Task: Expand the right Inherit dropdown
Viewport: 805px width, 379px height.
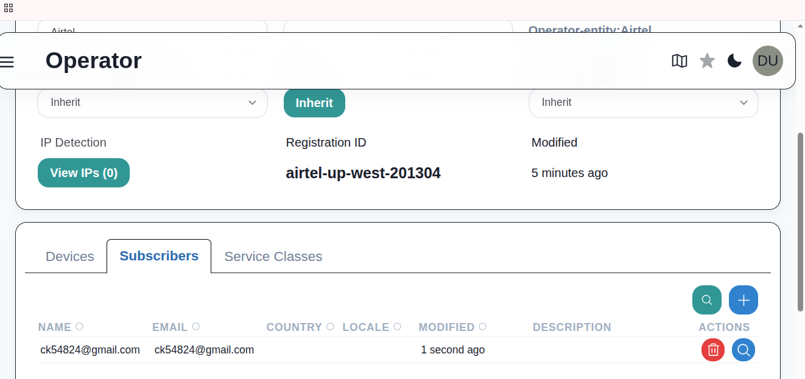Action: (x=643, y=103)
